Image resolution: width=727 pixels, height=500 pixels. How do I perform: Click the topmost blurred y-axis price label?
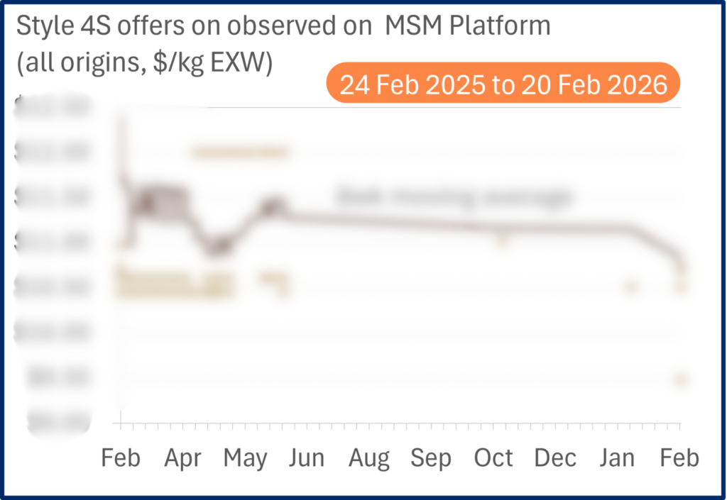(52, 107)
